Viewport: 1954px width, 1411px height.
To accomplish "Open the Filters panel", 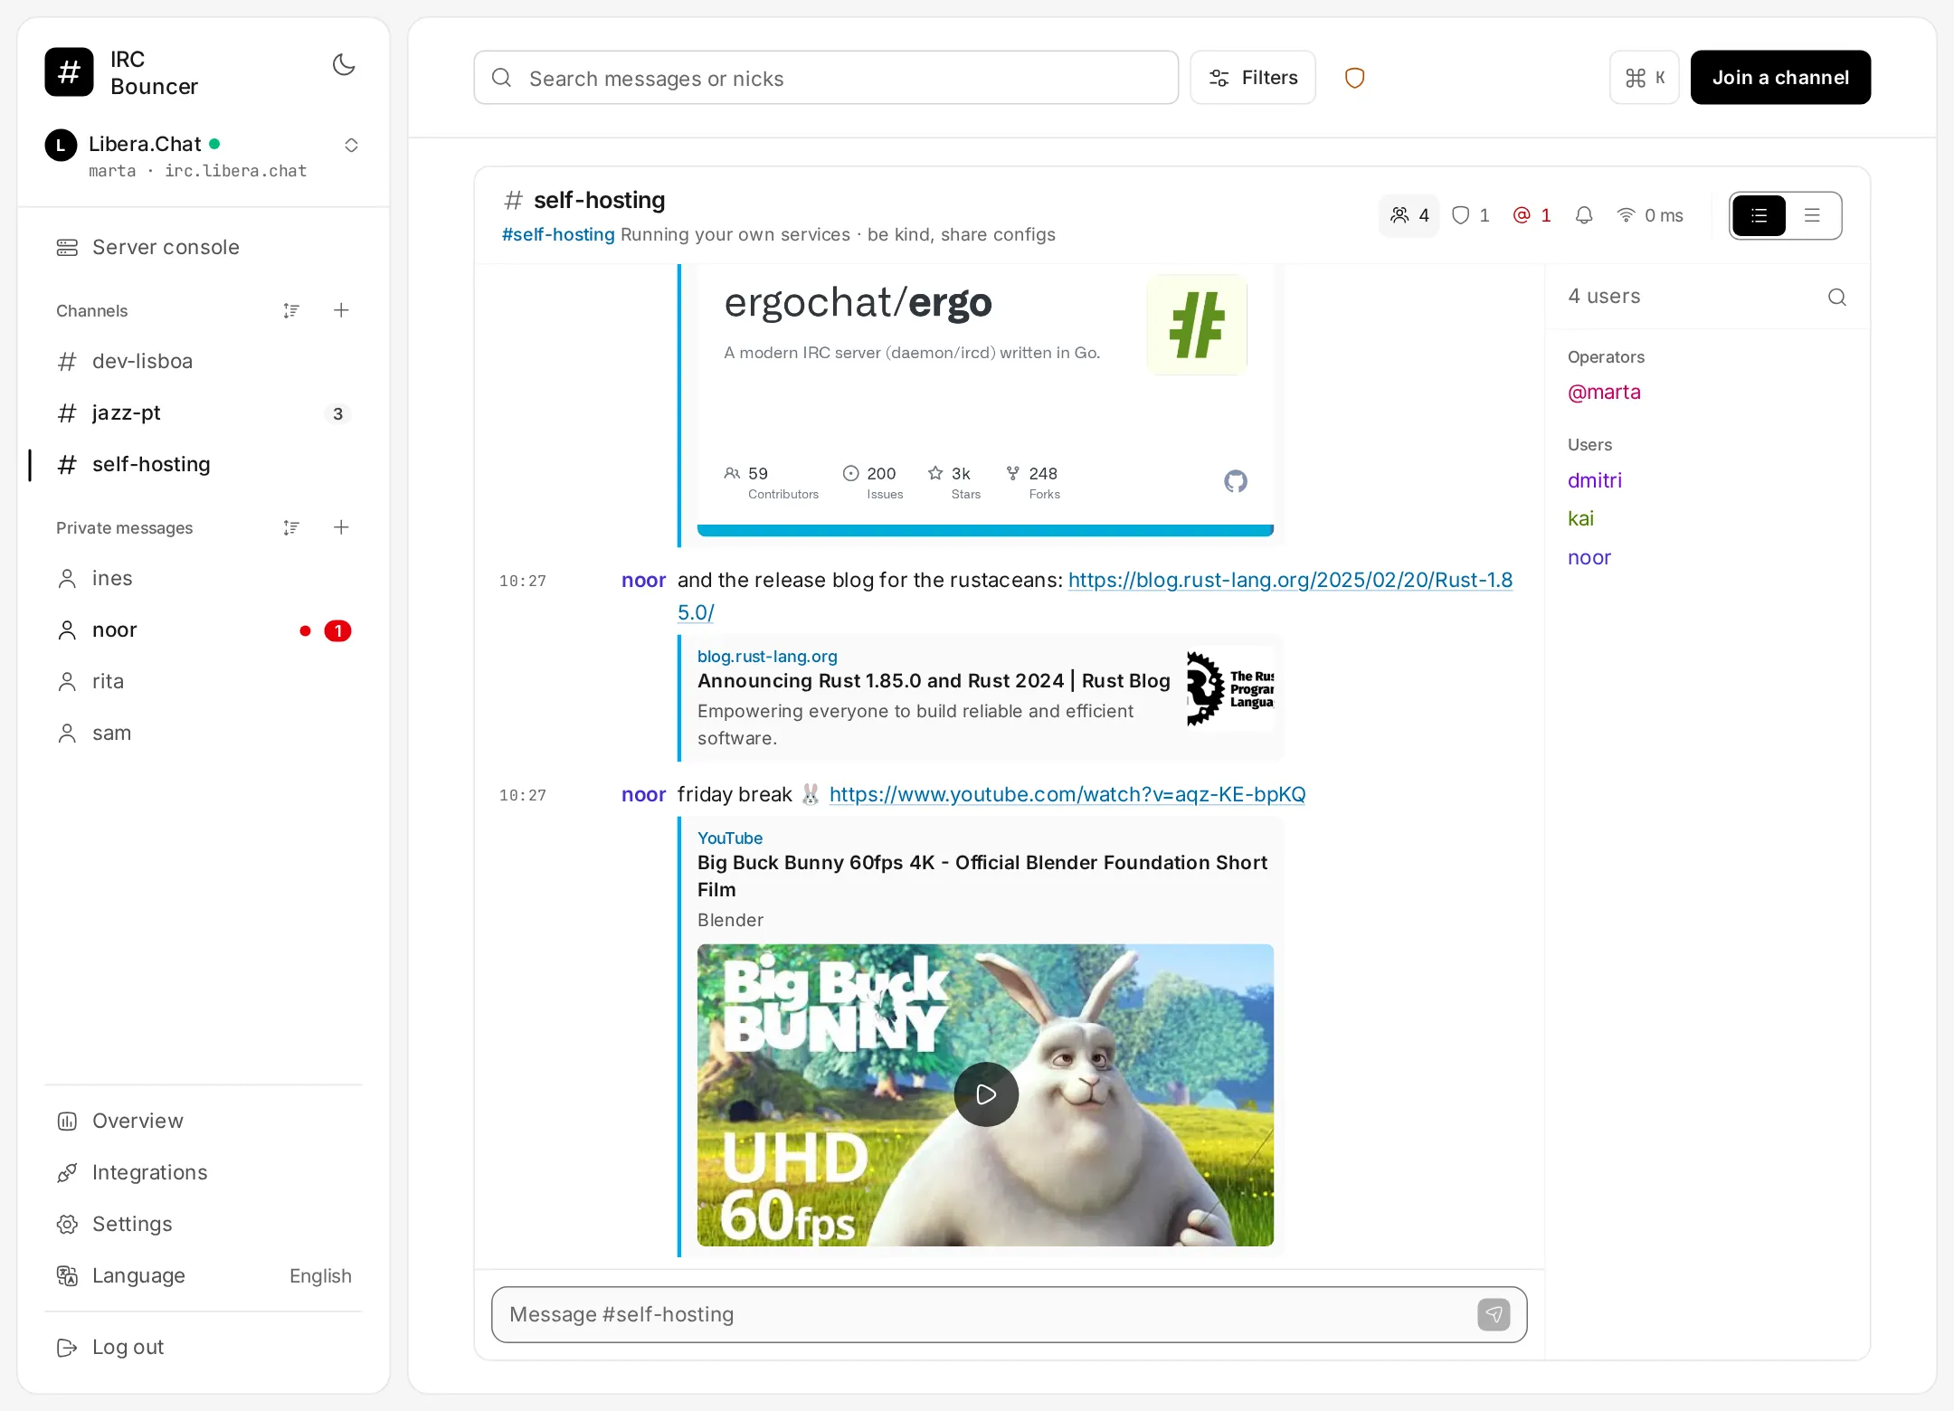I will point(1253,78).
